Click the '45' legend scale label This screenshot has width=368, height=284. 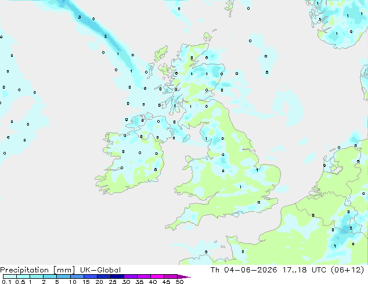[166, 282]
